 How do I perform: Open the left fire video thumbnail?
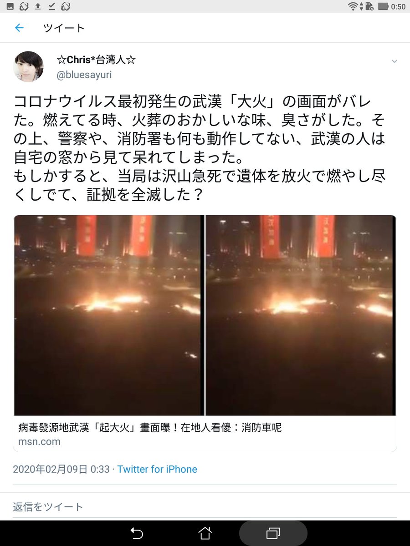coord(109,315)
